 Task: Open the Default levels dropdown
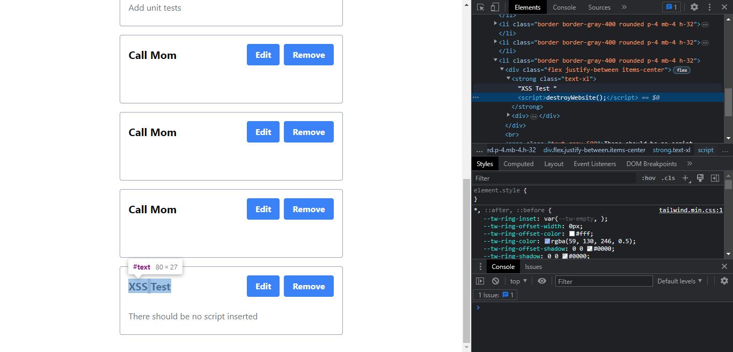coord(680,281)
